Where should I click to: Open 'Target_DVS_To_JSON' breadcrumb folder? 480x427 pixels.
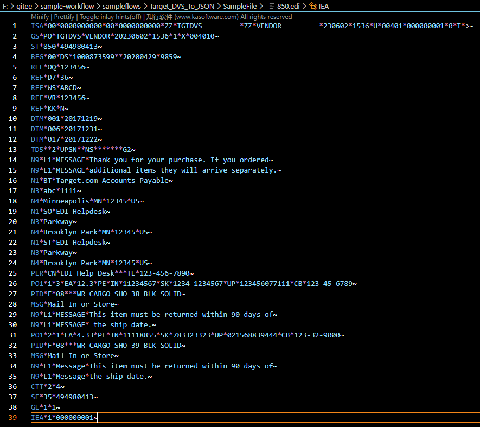(182, 6)
